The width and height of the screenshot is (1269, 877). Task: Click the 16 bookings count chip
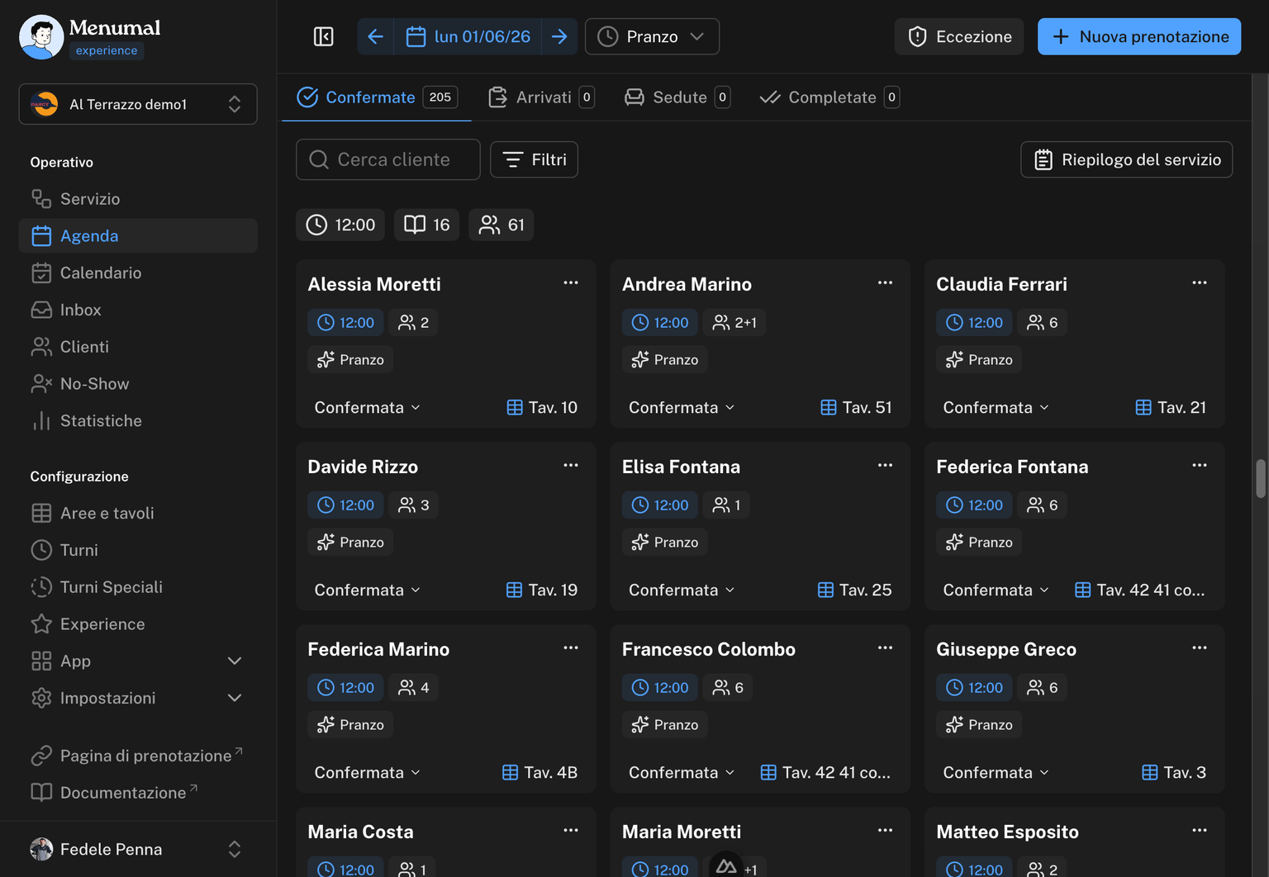pos(426,225)
